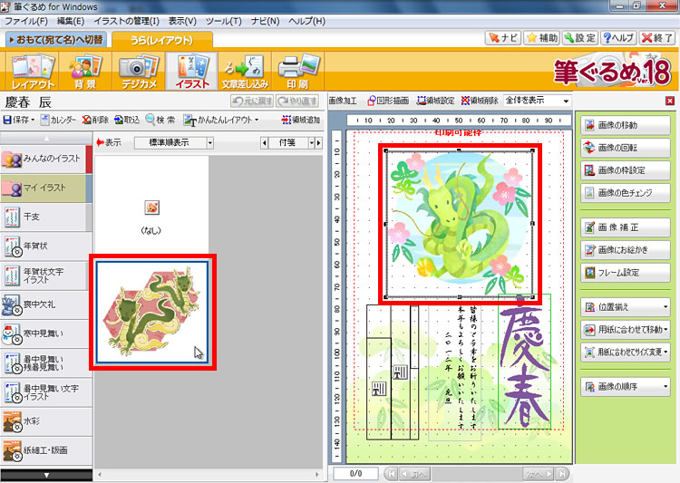Click the next 付箋 right arrow
680x483 pixels.
[x=319, y=142]
